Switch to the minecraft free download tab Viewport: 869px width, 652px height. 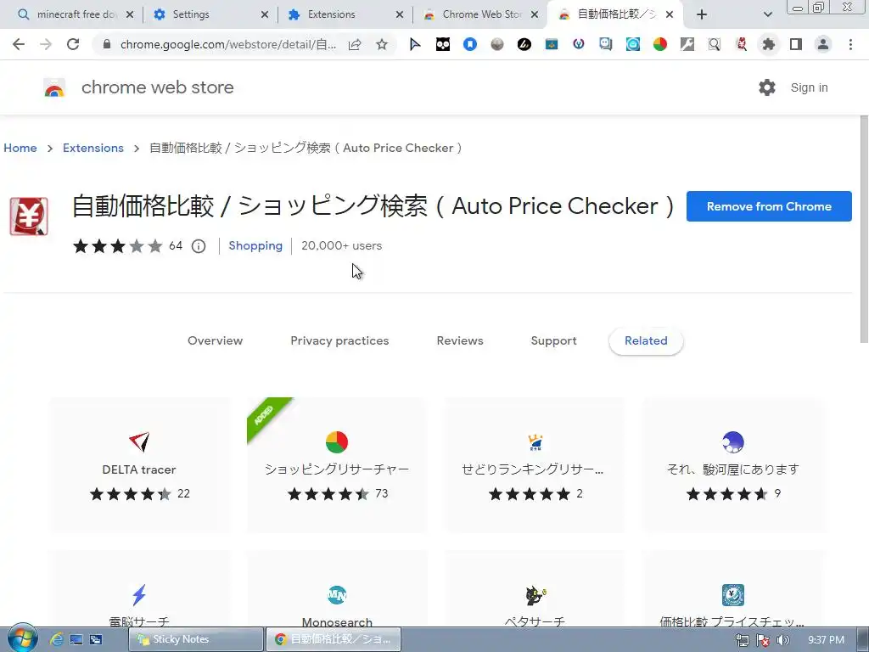(76, 14)
